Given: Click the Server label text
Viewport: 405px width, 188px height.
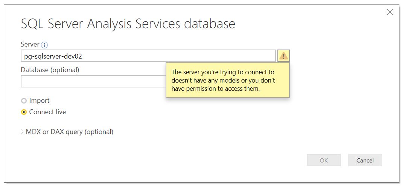Looking at the screenshot, I should 30,45.
